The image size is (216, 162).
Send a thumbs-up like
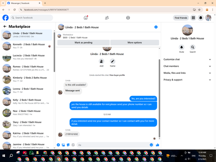point(157,145)
